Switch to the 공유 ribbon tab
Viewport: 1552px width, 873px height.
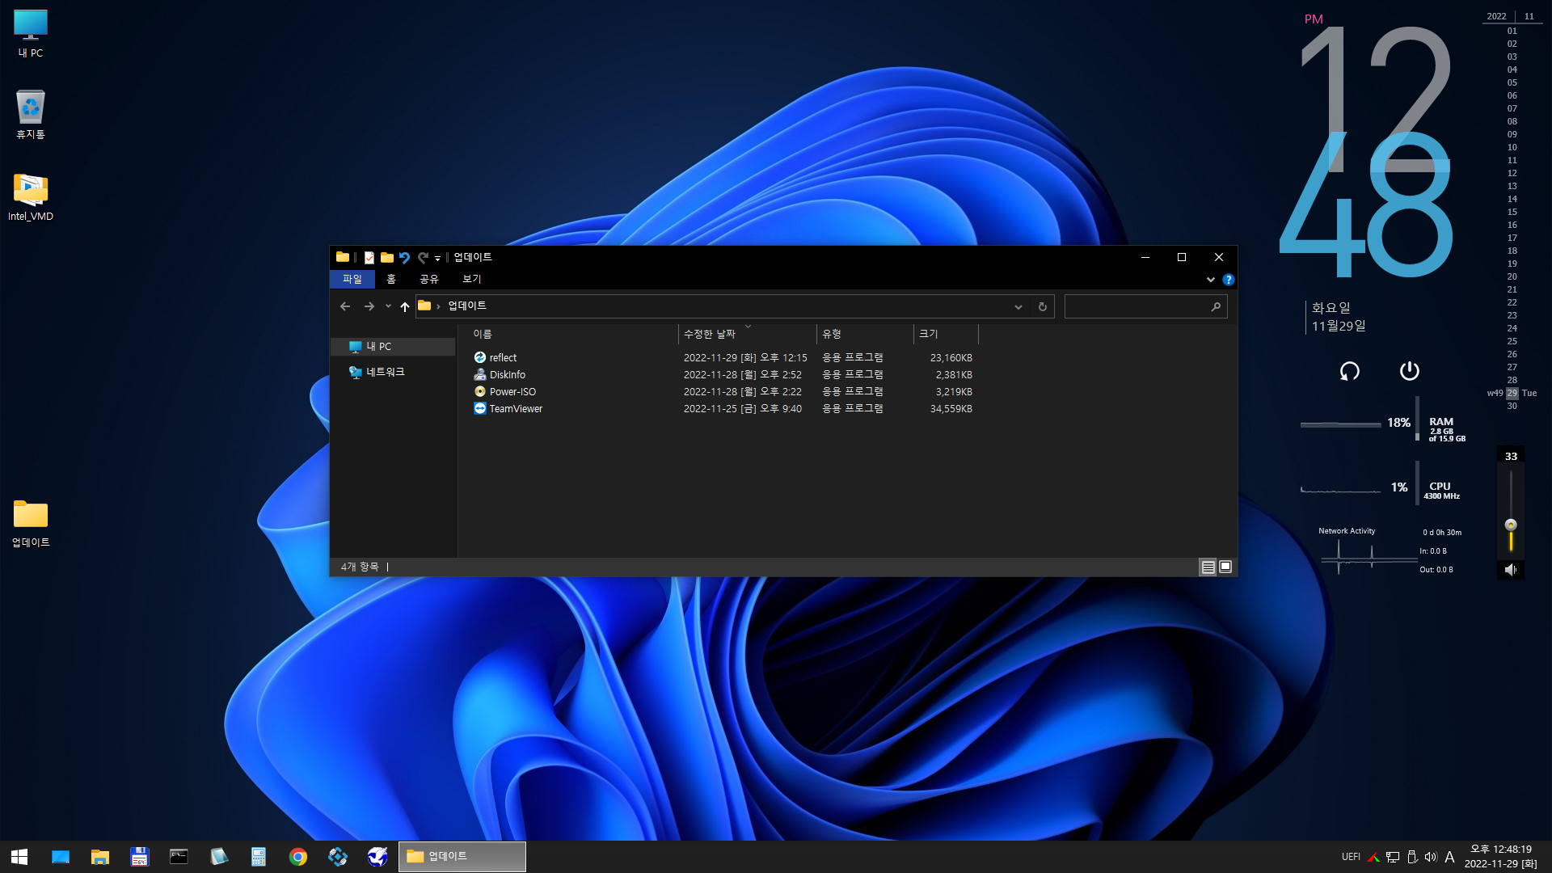[428, 279]
